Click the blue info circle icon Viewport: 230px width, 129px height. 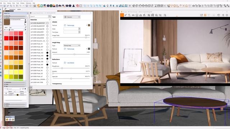[x=70, y=6]
